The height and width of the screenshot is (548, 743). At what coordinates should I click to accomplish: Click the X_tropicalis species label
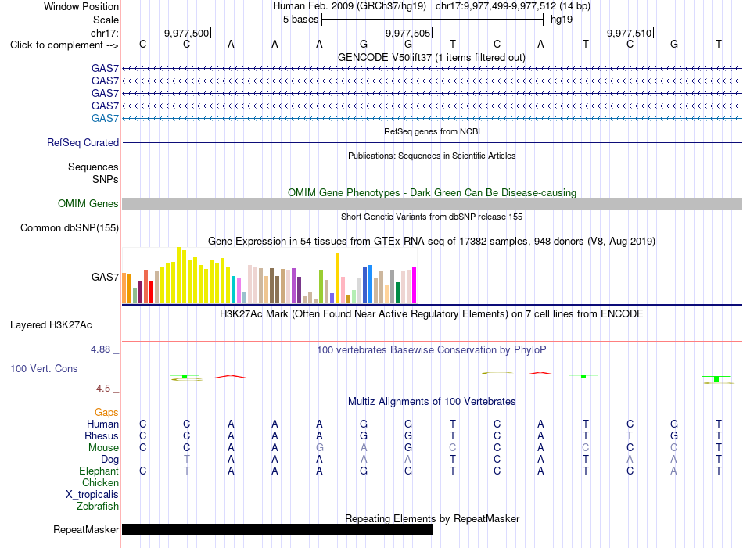point(92,495)
